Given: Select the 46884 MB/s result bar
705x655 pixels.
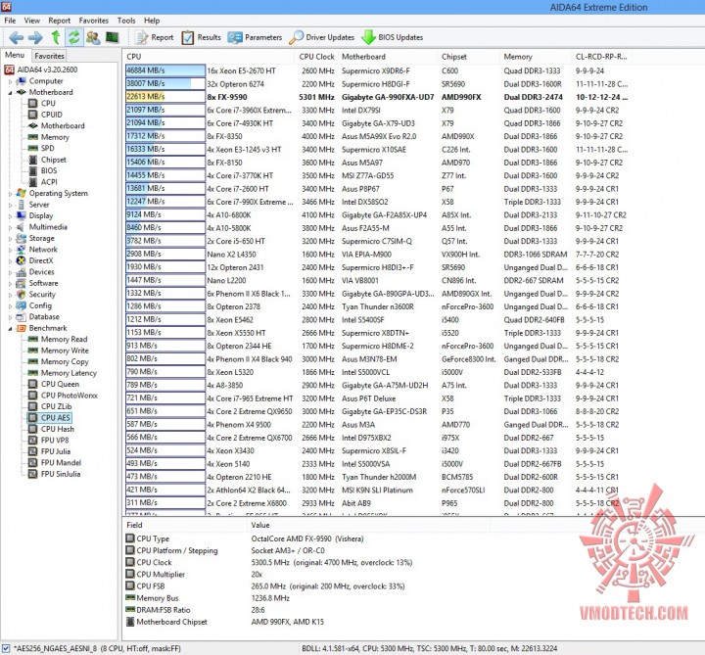Looking at the screenshot, I should [165, 70].
